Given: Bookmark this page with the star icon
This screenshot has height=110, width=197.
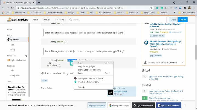Looking at the screenshot, I should point(151,8).
